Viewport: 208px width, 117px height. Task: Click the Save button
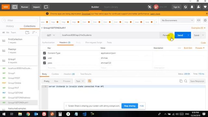click(197, 35)
